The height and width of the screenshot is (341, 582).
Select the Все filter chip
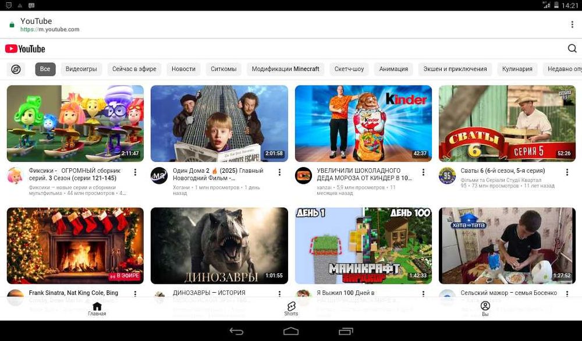pyautogui.click(x=45, y=69)
